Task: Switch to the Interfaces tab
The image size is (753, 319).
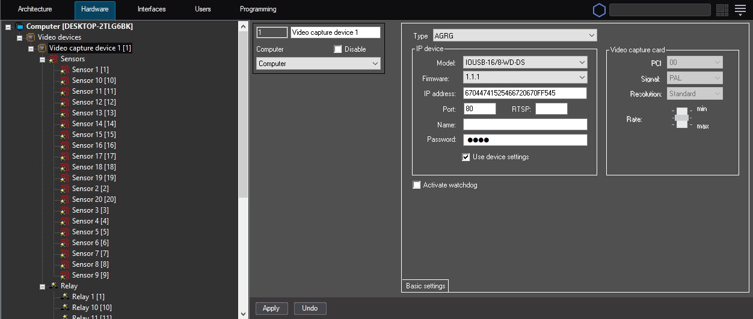Action: (152, 10)
